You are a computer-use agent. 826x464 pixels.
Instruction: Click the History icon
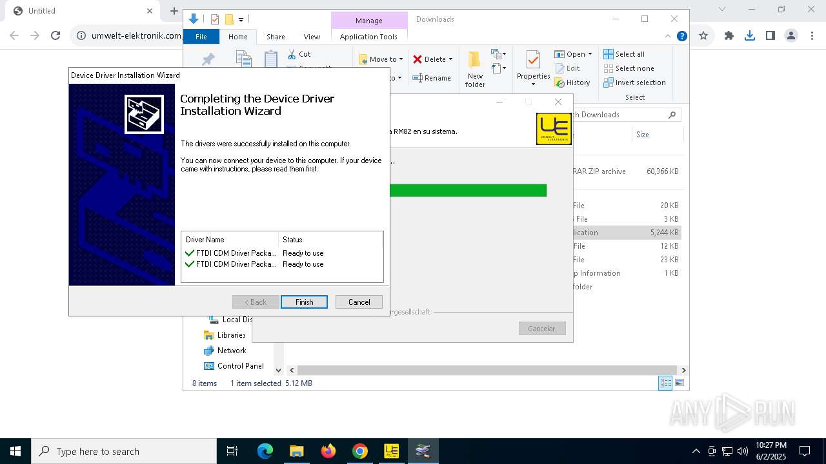coord(559,82)
